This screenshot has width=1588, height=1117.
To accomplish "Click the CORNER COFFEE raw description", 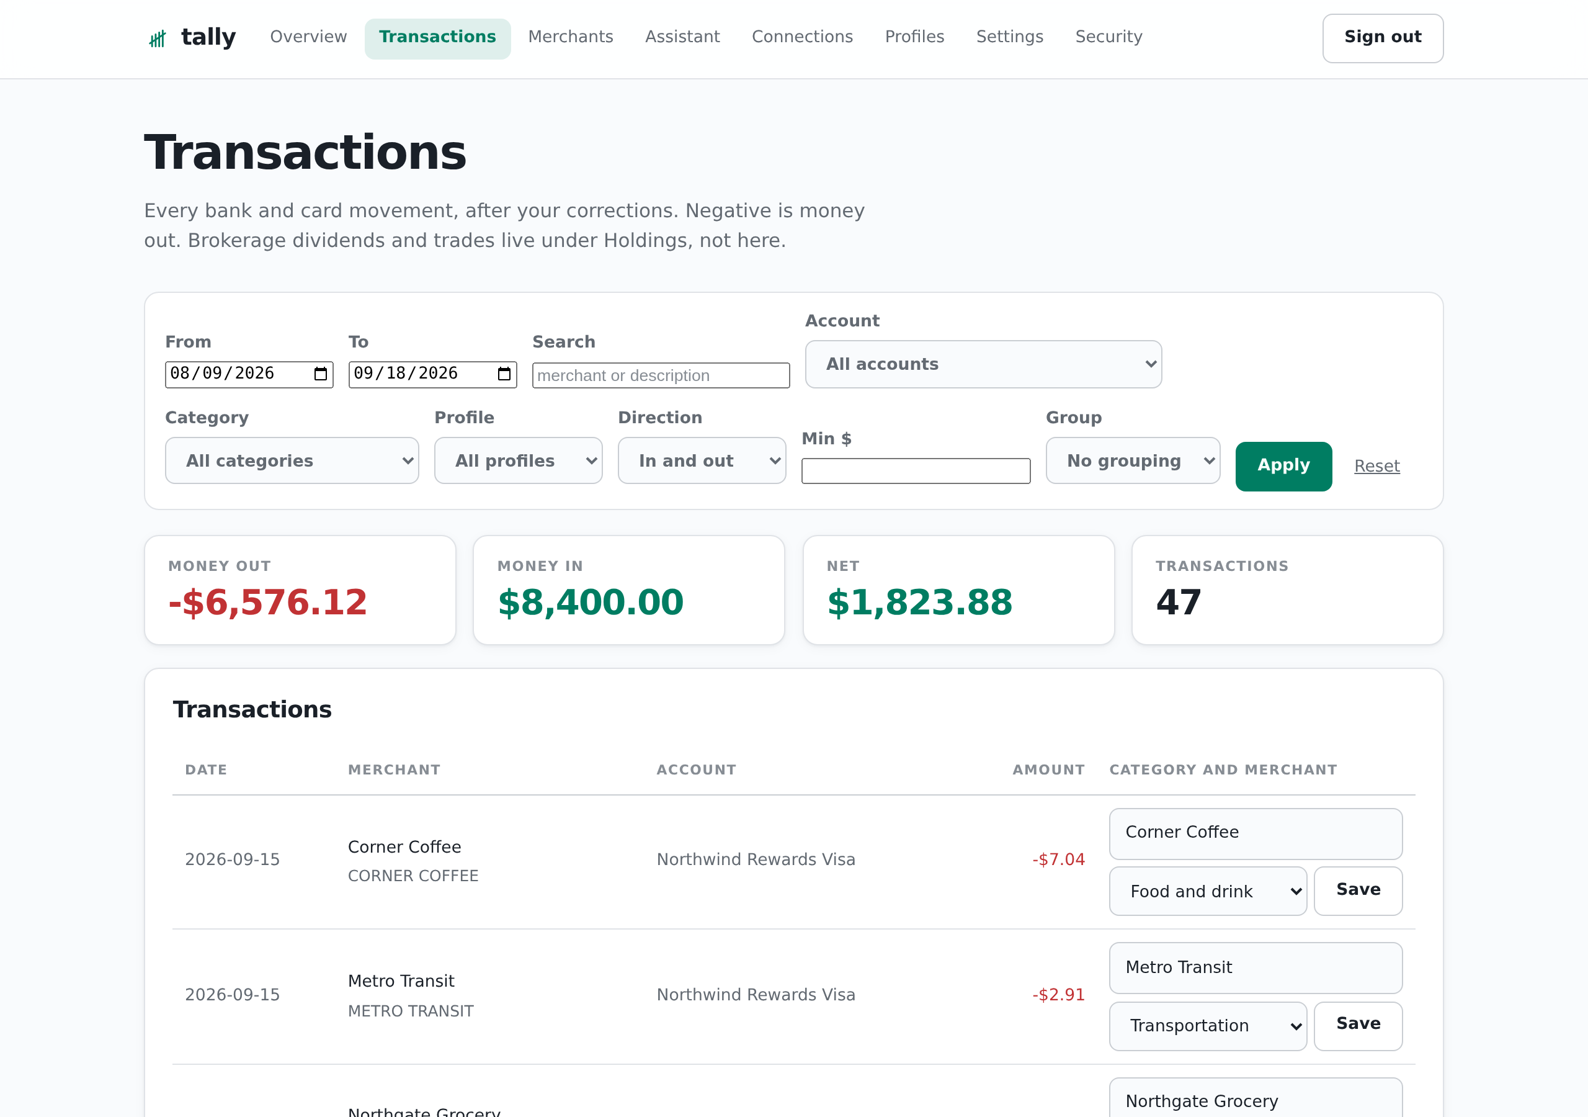I will click(x=413, y=876).
